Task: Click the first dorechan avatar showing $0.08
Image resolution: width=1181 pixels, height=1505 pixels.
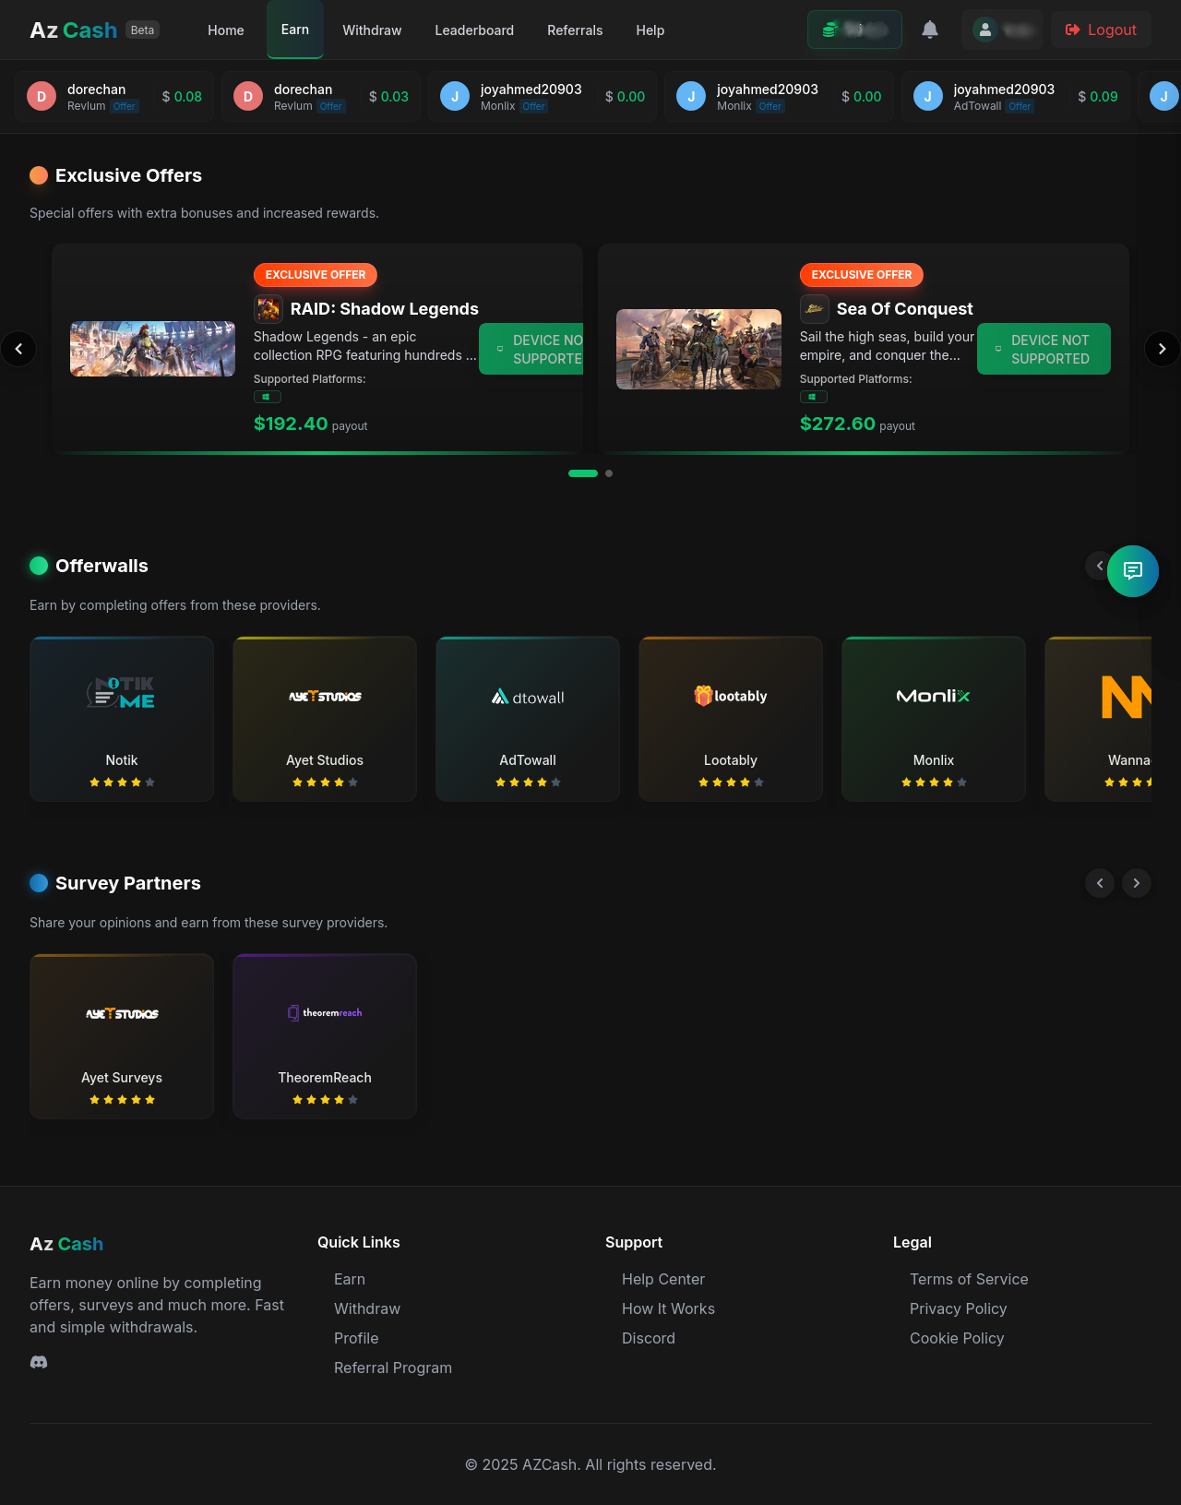Action: pyautogui.click(x=42, y=96)
